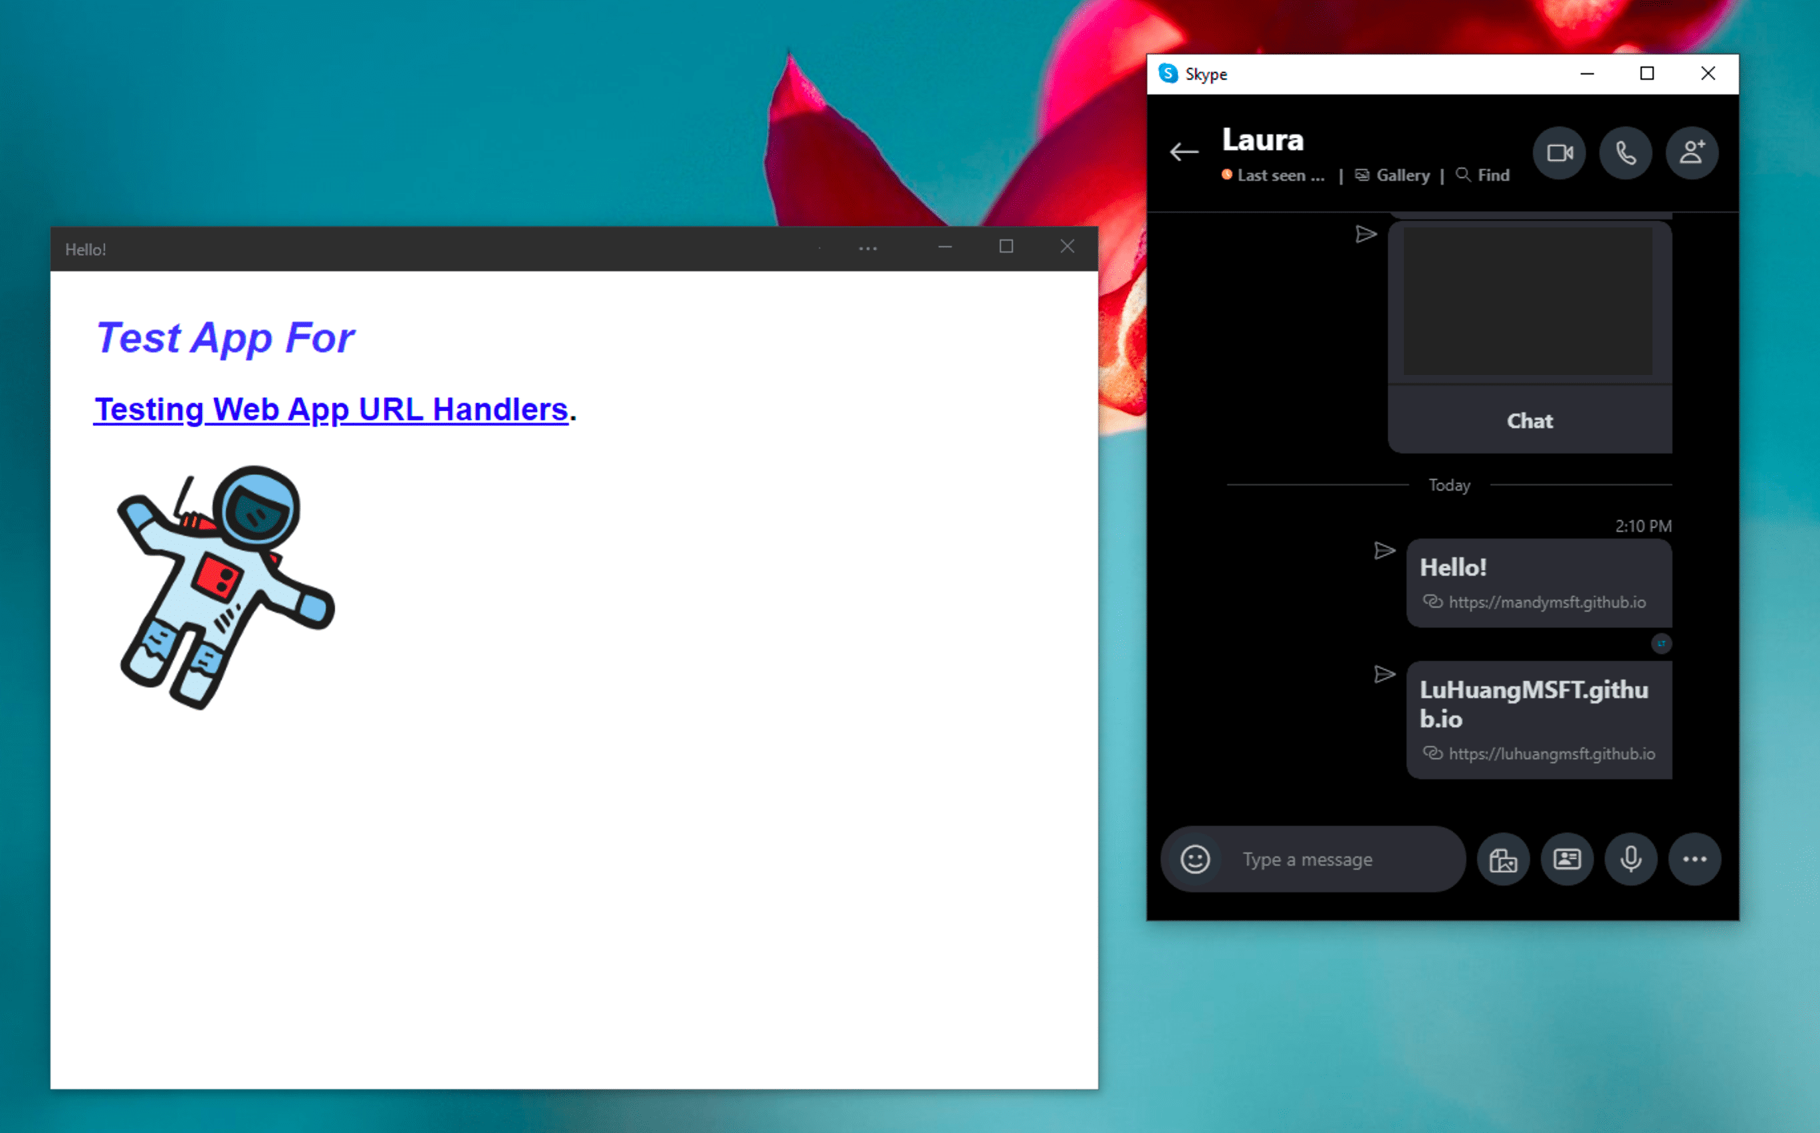Click the emoji/smiley icon in message bar

[x=1191, y=859]
